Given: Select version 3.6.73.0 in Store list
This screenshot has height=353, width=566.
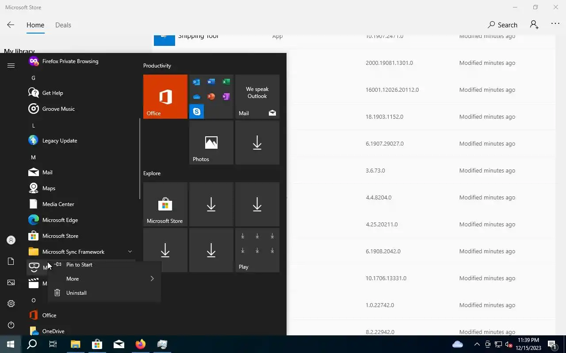Looking at the screenshot, I should (375, 171).
